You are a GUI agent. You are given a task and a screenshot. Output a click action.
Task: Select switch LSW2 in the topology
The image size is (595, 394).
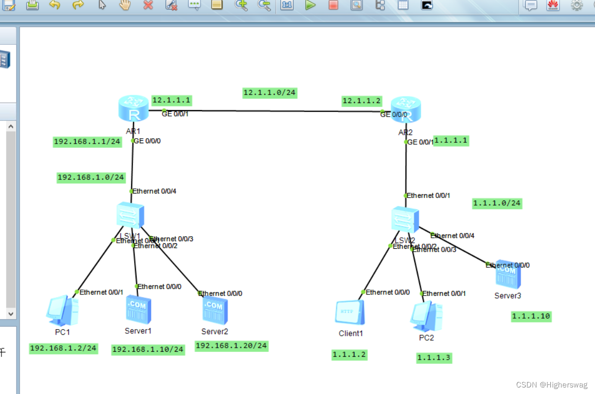point(405,219)
